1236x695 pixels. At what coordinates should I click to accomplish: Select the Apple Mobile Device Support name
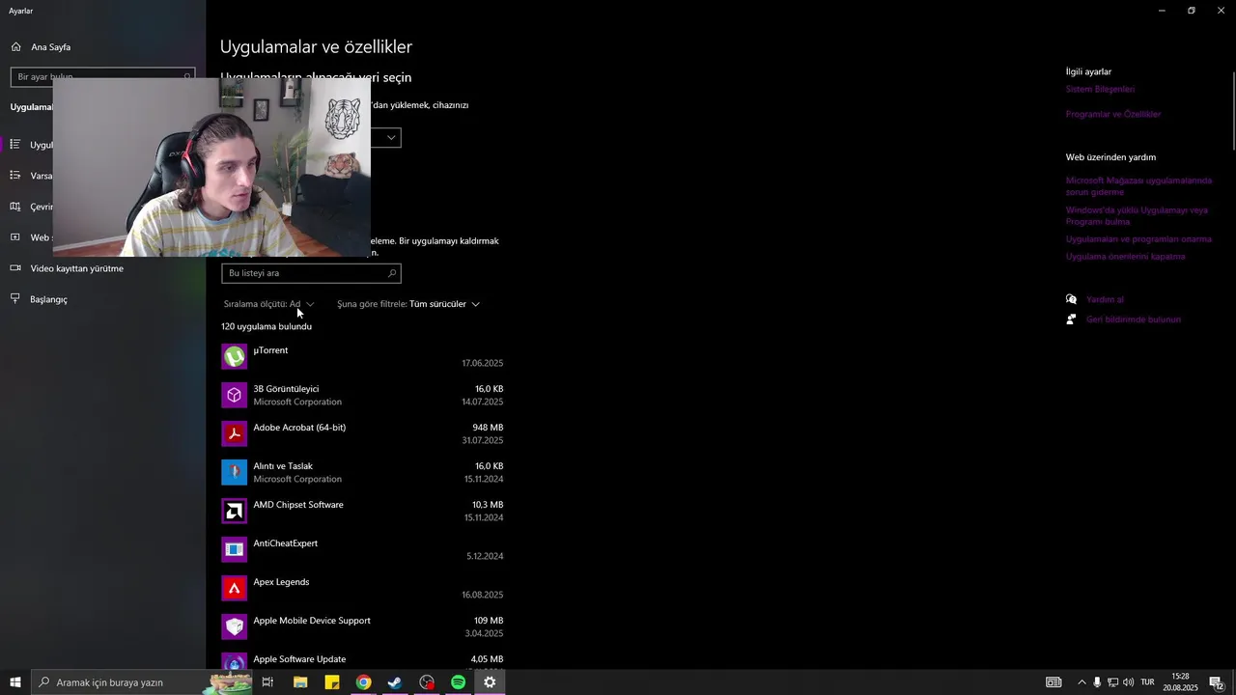(312, 621)
